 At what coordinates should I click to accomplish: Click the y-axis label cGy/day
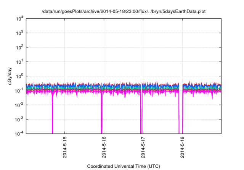point(10,76)
